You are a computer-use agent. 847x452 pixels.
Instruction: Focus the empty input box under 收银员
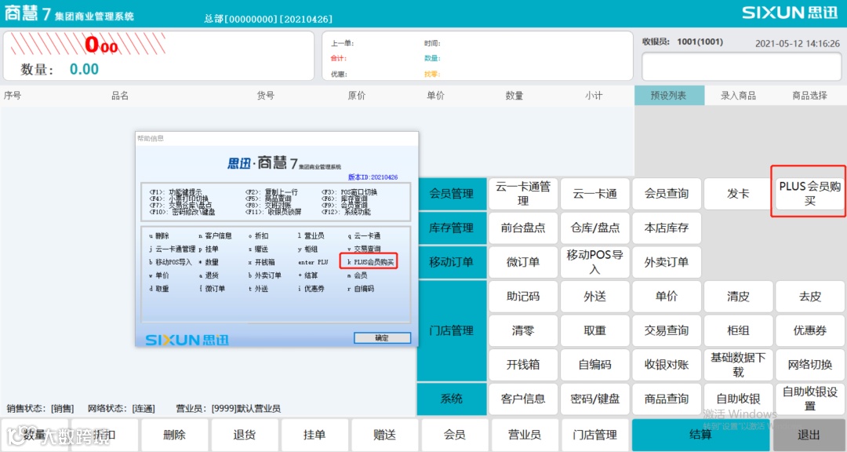742,67
